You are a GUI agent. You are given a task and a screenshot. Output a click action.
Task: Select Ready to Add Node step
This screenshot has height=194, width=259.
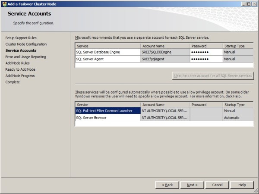pyautogui.click(x=20, y=69)
